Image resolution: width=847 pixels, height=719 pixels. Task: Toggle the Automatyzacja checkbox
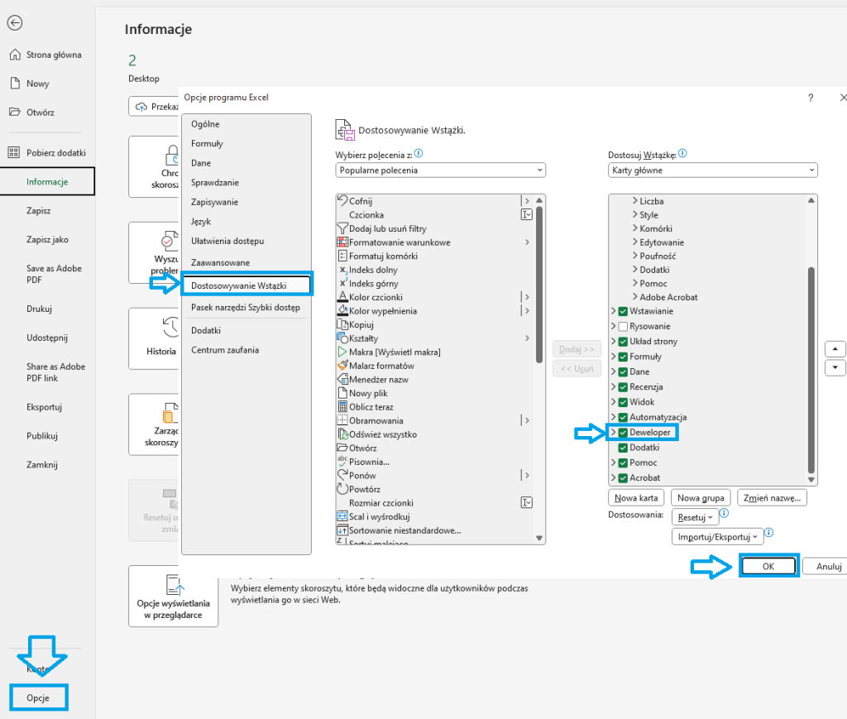[623, 418]
